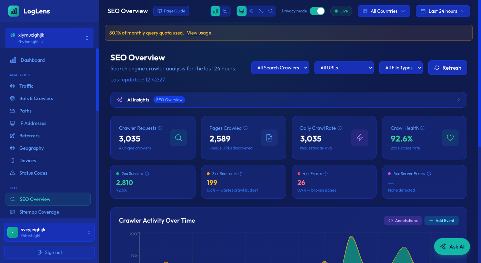Click the Crawler Requests help icon
Viewport: 481px width, 263px height.
(x=160, y=128)
